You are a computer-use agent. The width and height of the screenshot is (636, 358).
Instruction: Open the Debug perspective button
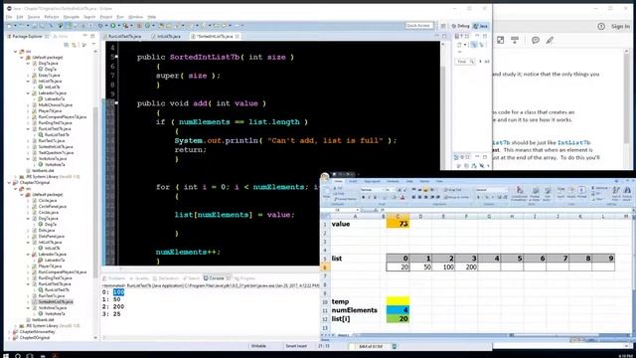460,26
